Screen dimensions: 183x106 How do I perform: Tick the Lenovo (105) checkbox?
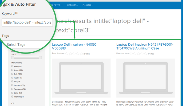(x=12, y=85)
